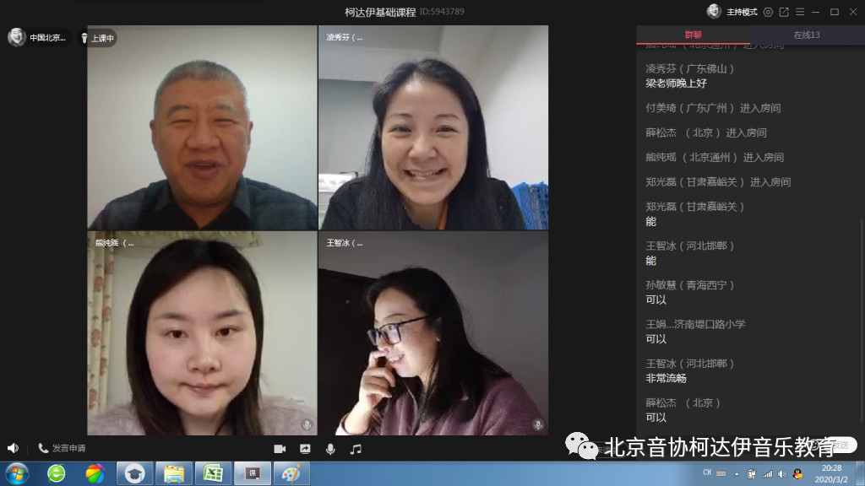Click the host avatar beside 主持模式
865x486 pixels.
click(x=715, y=11)
